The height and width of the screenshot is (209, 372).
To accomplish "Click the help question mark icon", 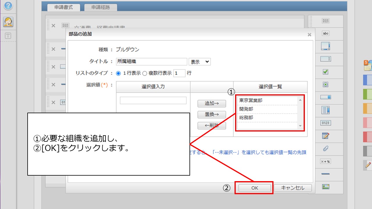I will 8,5.
